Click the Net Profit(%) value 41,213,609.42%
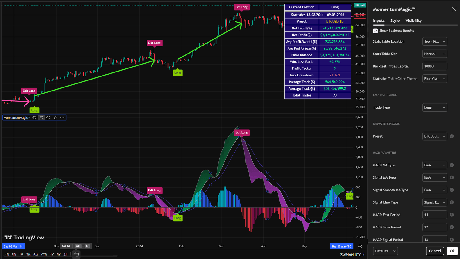Screen dimensions: 460x259 [335, 28]
